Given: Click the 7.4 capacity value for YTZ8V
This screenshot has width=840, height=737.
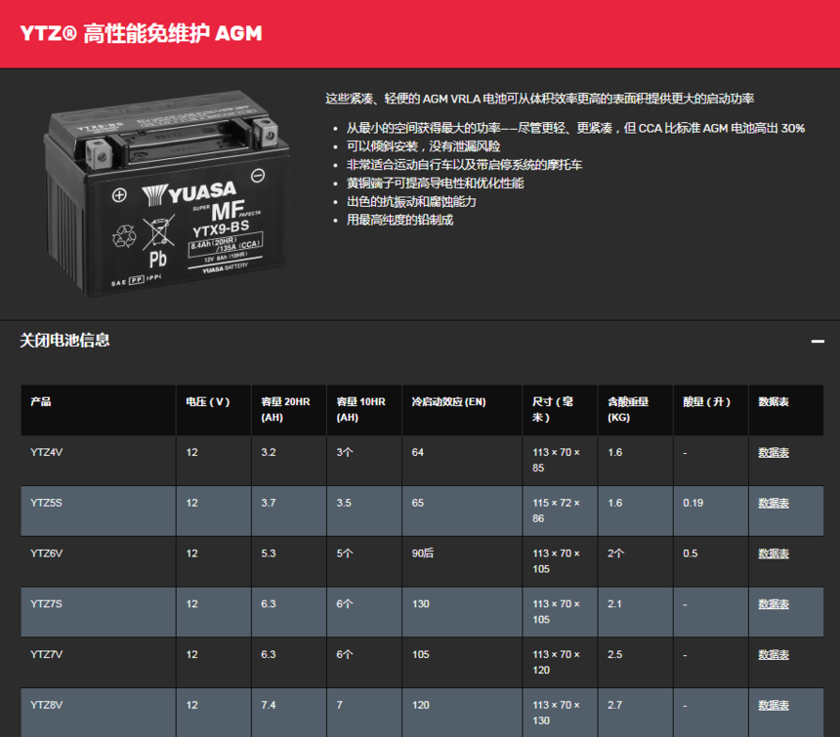Looking at the screenshot, I should pos(269,705).
